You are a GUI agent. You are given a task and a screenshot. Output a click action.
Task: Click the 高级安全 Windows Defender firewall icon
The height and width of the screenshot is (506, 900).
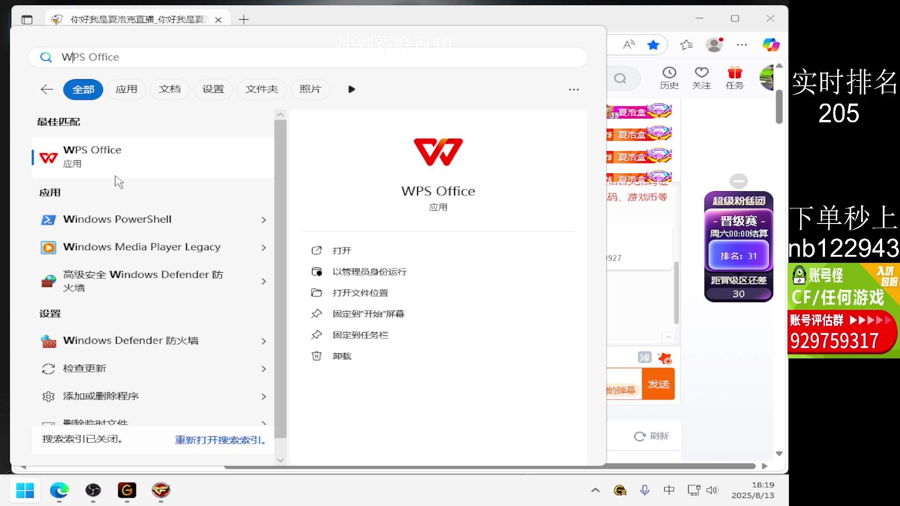(x=48, y=281)
